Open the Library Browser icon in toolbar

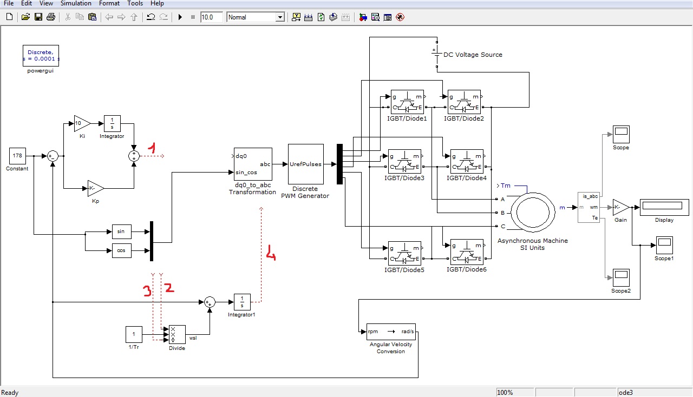363,17
